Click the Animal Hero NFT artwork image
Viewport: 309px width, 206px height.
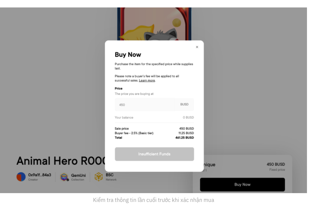154,24
